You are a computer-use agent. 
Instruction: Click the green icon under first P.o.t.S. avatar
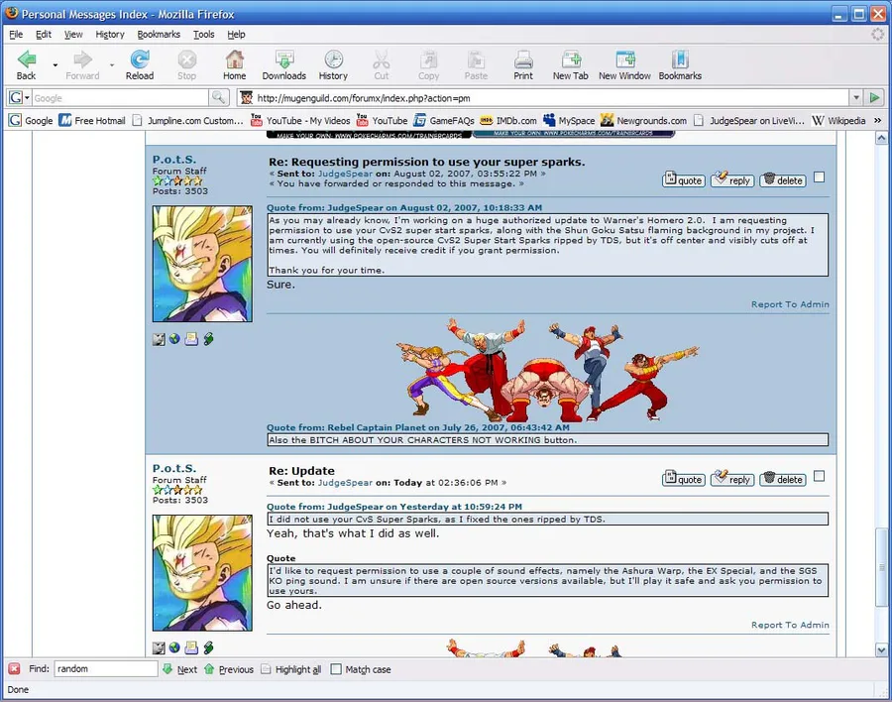[208, 339]
